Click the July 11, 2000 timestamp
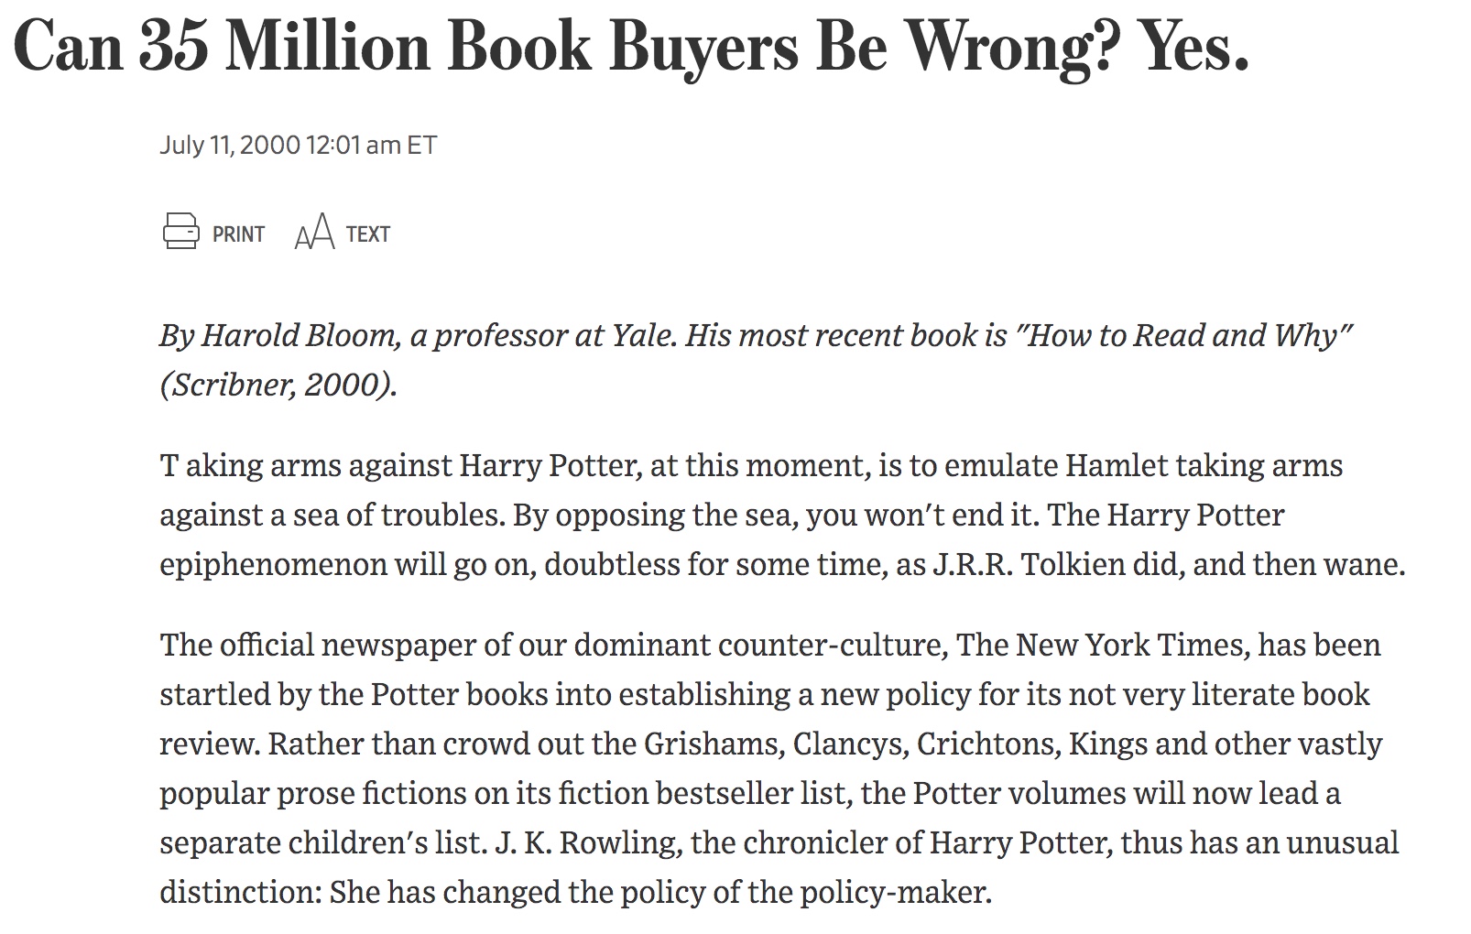The width and height of the screenshot is (1471, 934). 298,146
